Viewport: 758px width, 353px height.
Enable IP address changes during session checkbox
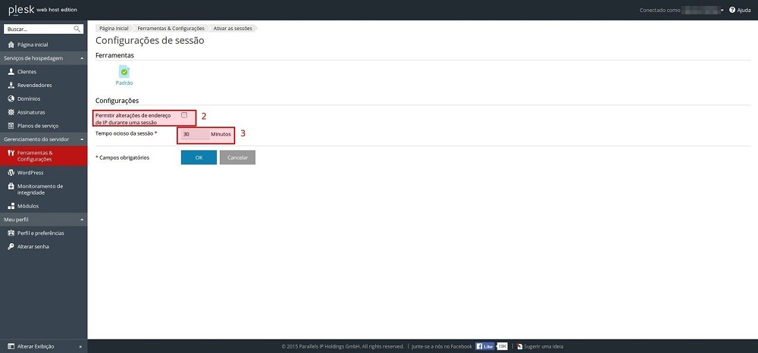pos(184,115)
